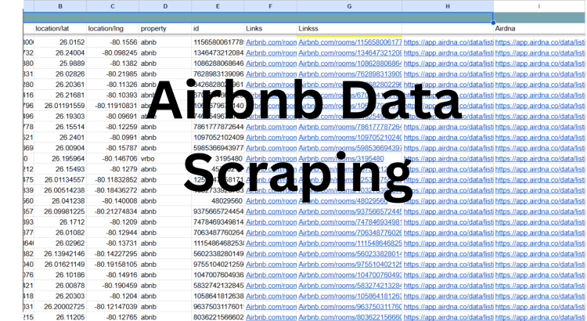587x321 pixels.
Task: Open Links column link in 26.0152 row
Action: [x=271, y=42]
